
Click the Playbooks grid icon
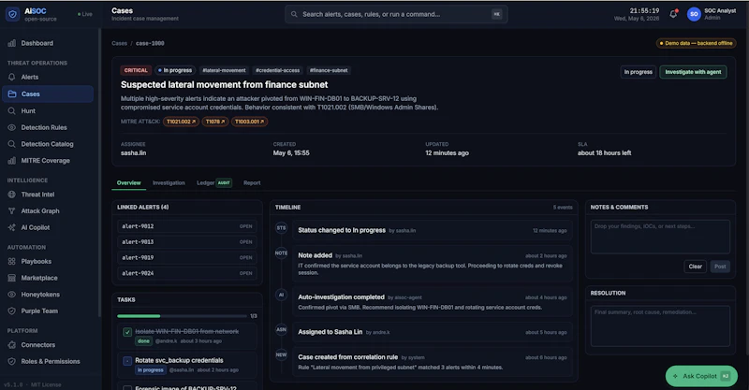point(12,262)
